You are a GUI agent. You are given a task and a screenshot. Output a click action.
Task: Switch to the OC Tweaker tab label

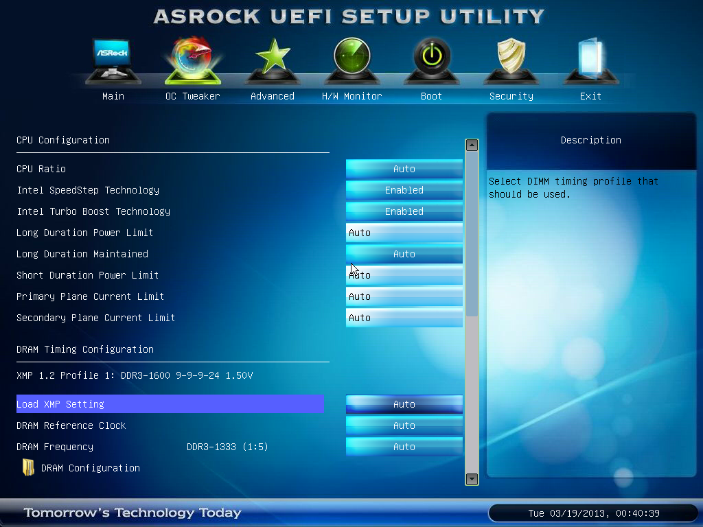click(x=193, y=96)
